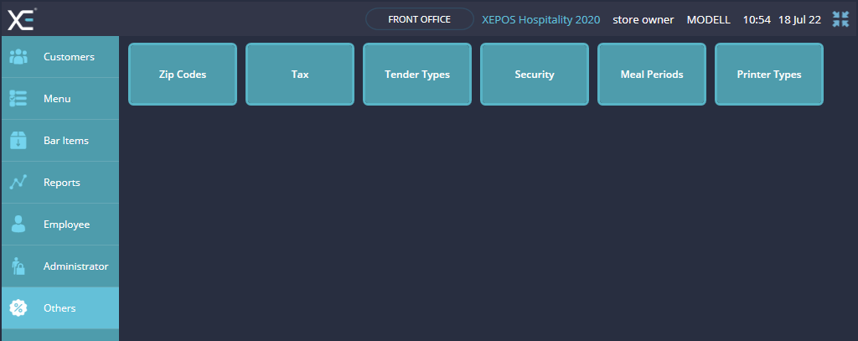Click the Reports graph icon
Image resolution: width=858 pixels, height=341 pixels.
point(18,183)
